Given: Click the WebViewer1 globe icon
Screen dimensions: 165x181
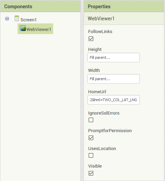Looking at the screenshot, I should tap(23, 28).
